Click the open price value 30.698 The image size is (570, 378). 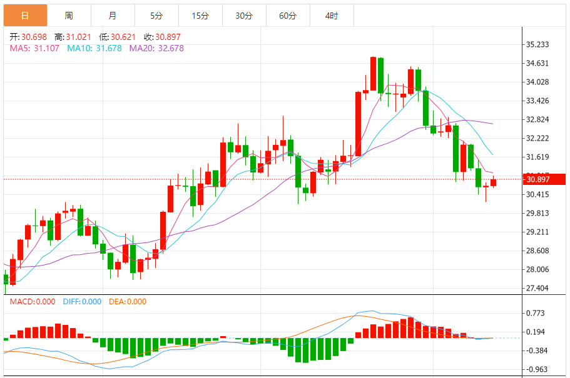pyautogui.click(x=34, y=37)
